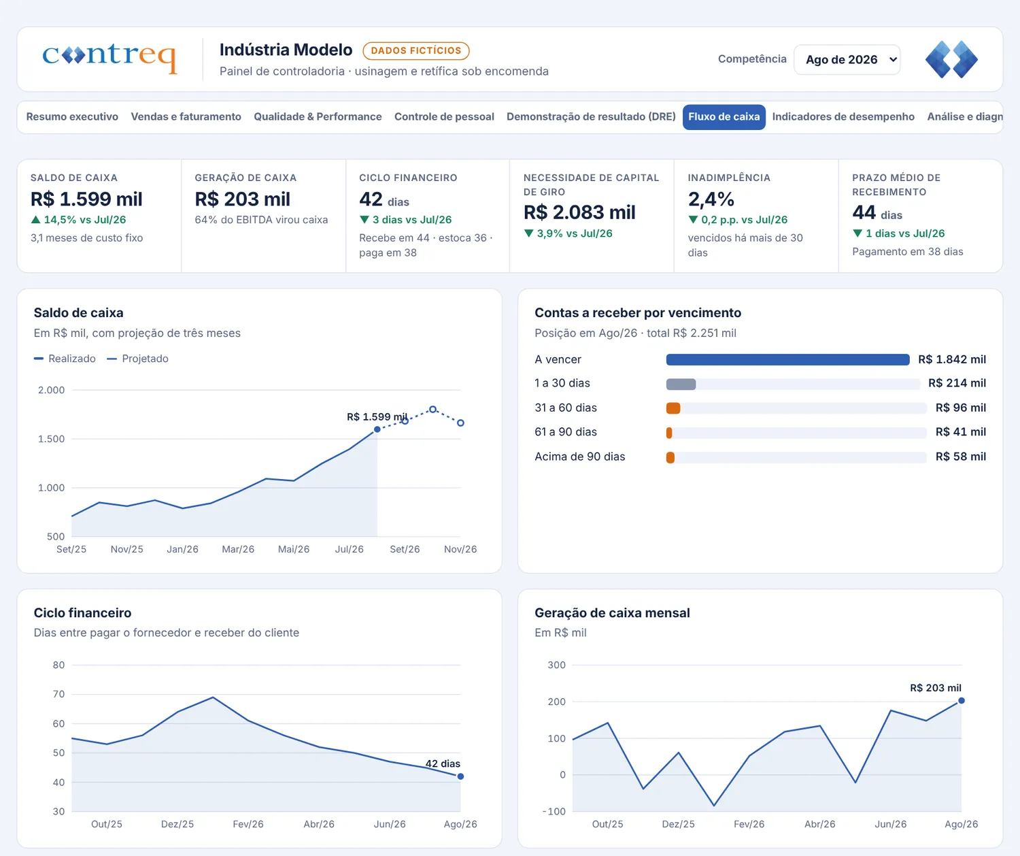Click the A vencer receivables bar
Screen dimensions: 1020x856
tap(788, 359)
